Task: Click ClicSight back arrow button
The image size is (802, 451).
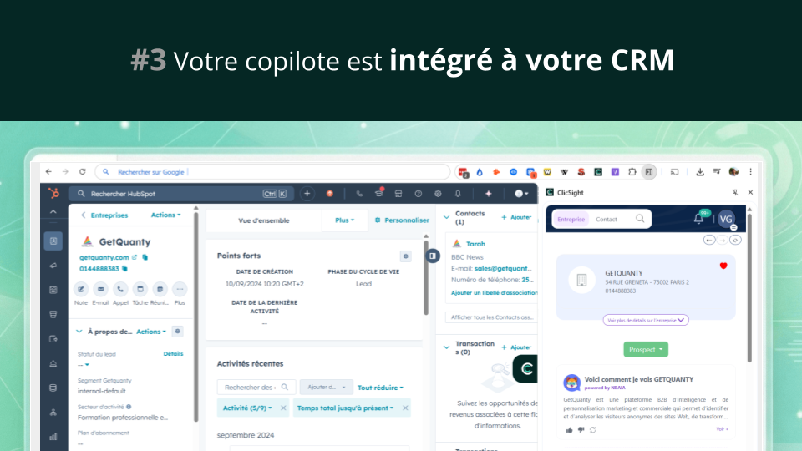Action: pos(709,240)
